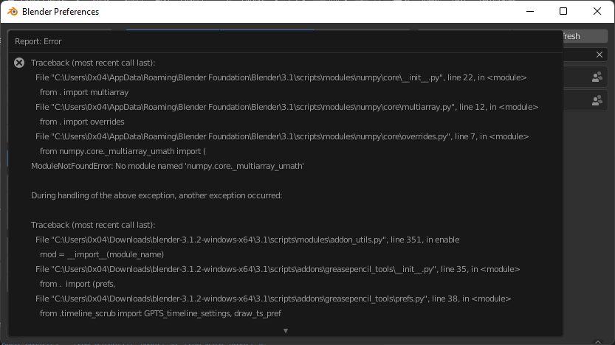Click the addon_utils.py line 351 traceback entry
Viewport: 615px width, 345px height.
[x=247, y=240]
